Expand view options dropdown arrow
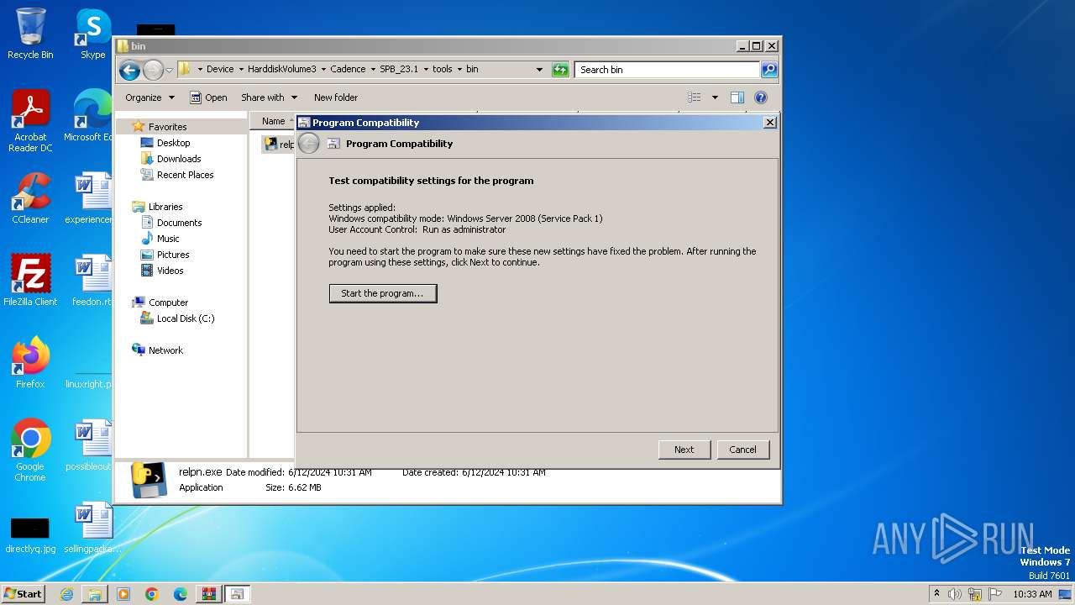 click(715, 97)
